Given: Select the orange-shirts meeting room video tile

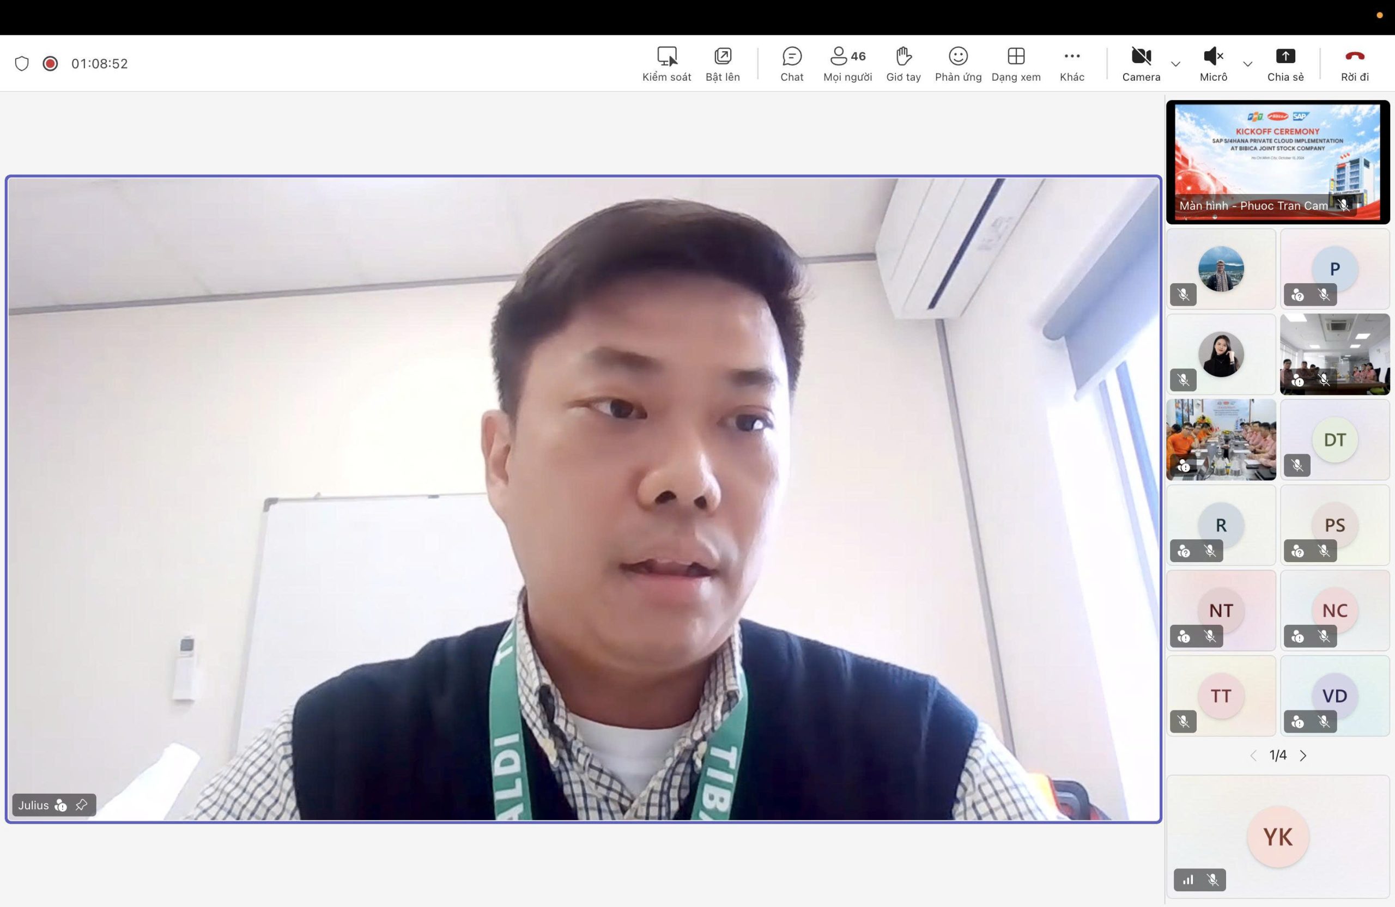Looking at the screenshot, I should [1221, 440].
